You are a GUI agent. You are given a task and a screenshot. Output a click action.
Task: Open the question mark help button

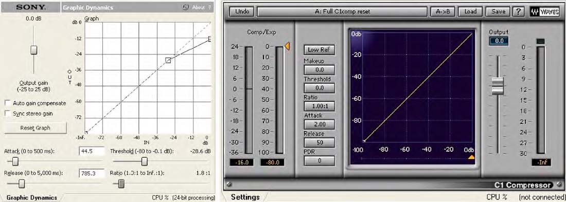click(518, 11)
